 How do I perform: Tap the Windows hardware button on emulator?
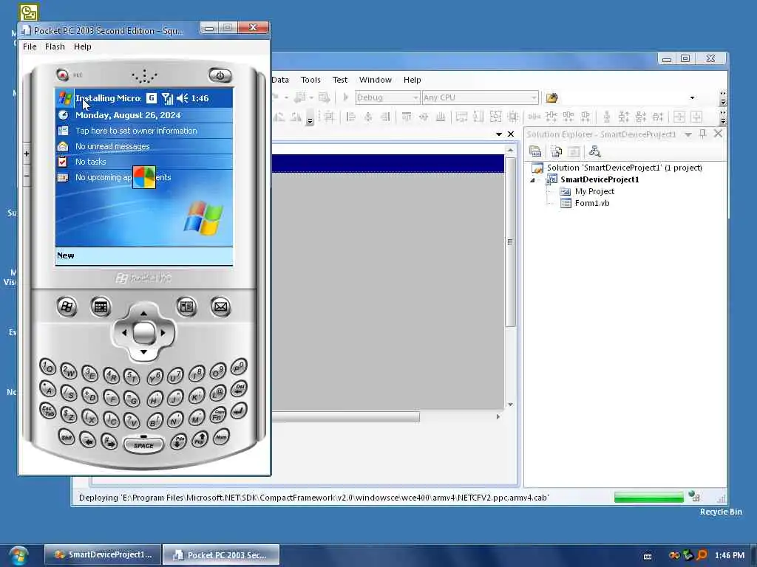[67, 306]
